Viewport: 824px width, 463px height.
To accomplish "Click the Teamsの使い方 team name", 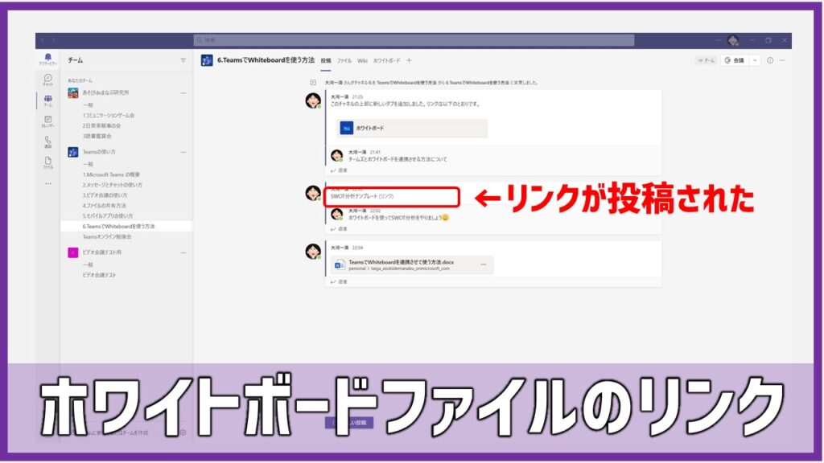I will (x=99, y=152).
